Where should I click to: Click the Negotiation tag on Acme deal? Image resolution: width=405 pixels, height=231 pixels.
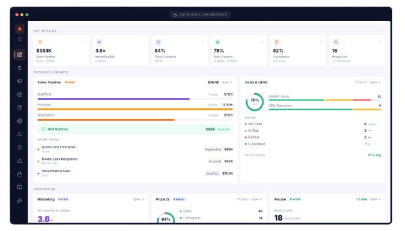(x=213, y=150)
